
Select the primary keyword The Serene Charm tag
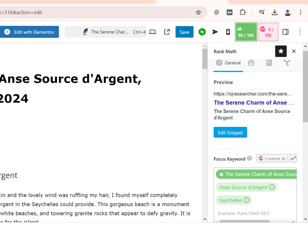tap(256, 174)
